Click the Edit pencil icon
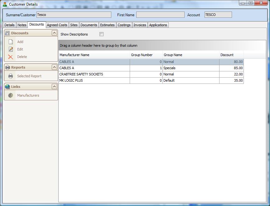Screen dimensions: 270x206 click(x=11, y=49)
